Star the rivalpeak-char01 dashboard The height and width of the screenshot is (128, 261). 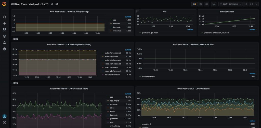(x=52, y=4)
